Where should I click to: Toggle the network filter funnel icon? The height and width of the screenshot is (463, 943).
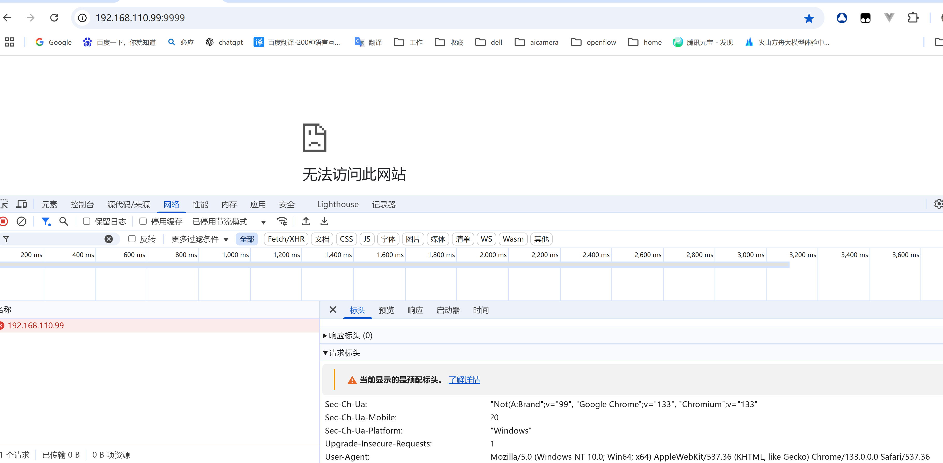click(46, 221)
